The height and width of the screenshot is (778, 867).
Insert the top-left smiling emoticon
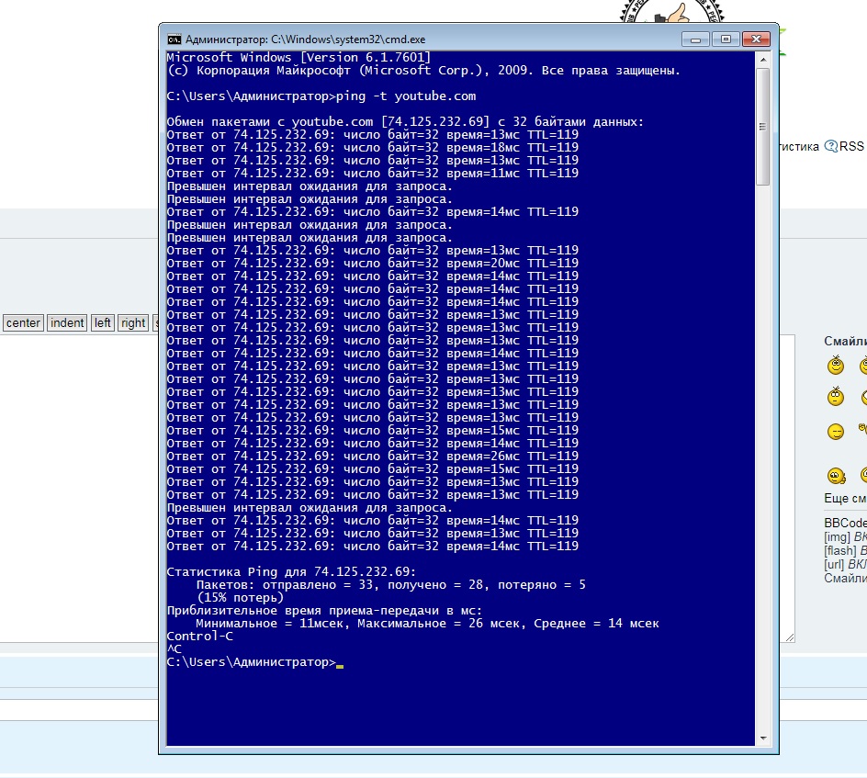pos(836,365)
